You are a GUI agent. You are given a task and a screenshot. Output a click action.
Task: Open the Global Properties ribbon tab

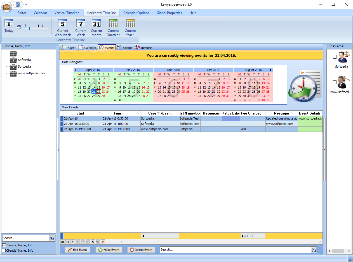[x=169, y=13]
